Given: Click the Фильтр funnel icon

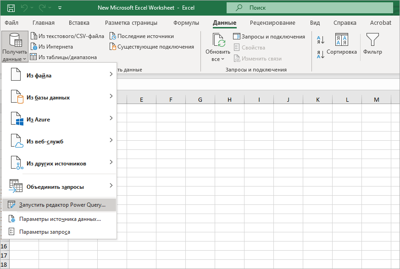Looking at the screenshot, I should [372, 39].
